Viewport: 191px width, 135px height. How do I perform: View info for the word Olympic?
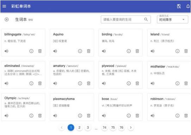pyautogui.click(x=31, y=116)
